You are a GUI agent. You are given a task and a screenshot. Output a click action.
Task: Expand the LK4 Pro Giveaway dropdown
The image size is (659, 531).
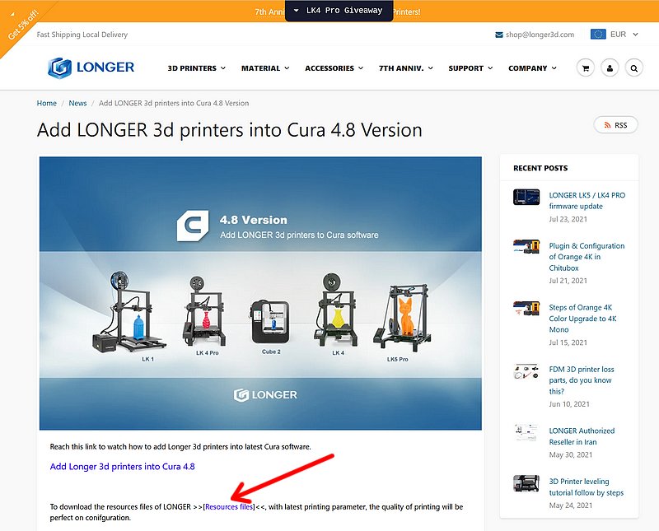(339, 11)
